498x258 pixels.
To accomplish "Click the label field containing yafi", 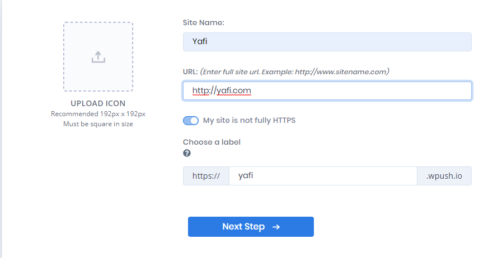I will (323, 176).
